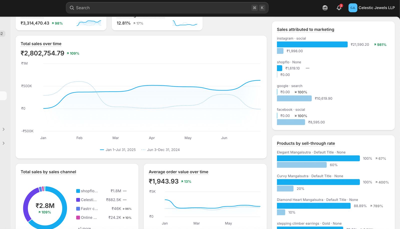Click the downward trend arrow beside google search

(296, 92)
